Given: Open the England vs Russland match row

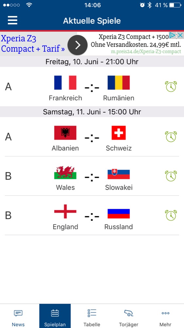Looking at the screenshot, I should (92, 215).
